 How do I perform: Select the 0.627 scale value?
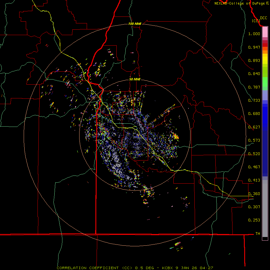click(x=254, y=127)
